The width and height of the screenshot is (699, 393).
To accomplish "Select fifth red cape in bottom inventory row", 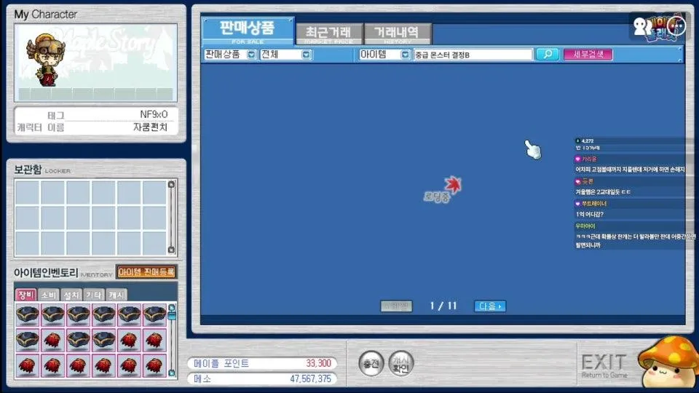I will [130, 366].
